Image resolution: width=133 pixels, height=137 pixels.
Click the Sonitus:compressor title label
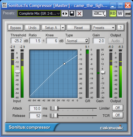[x=29, y=127]
